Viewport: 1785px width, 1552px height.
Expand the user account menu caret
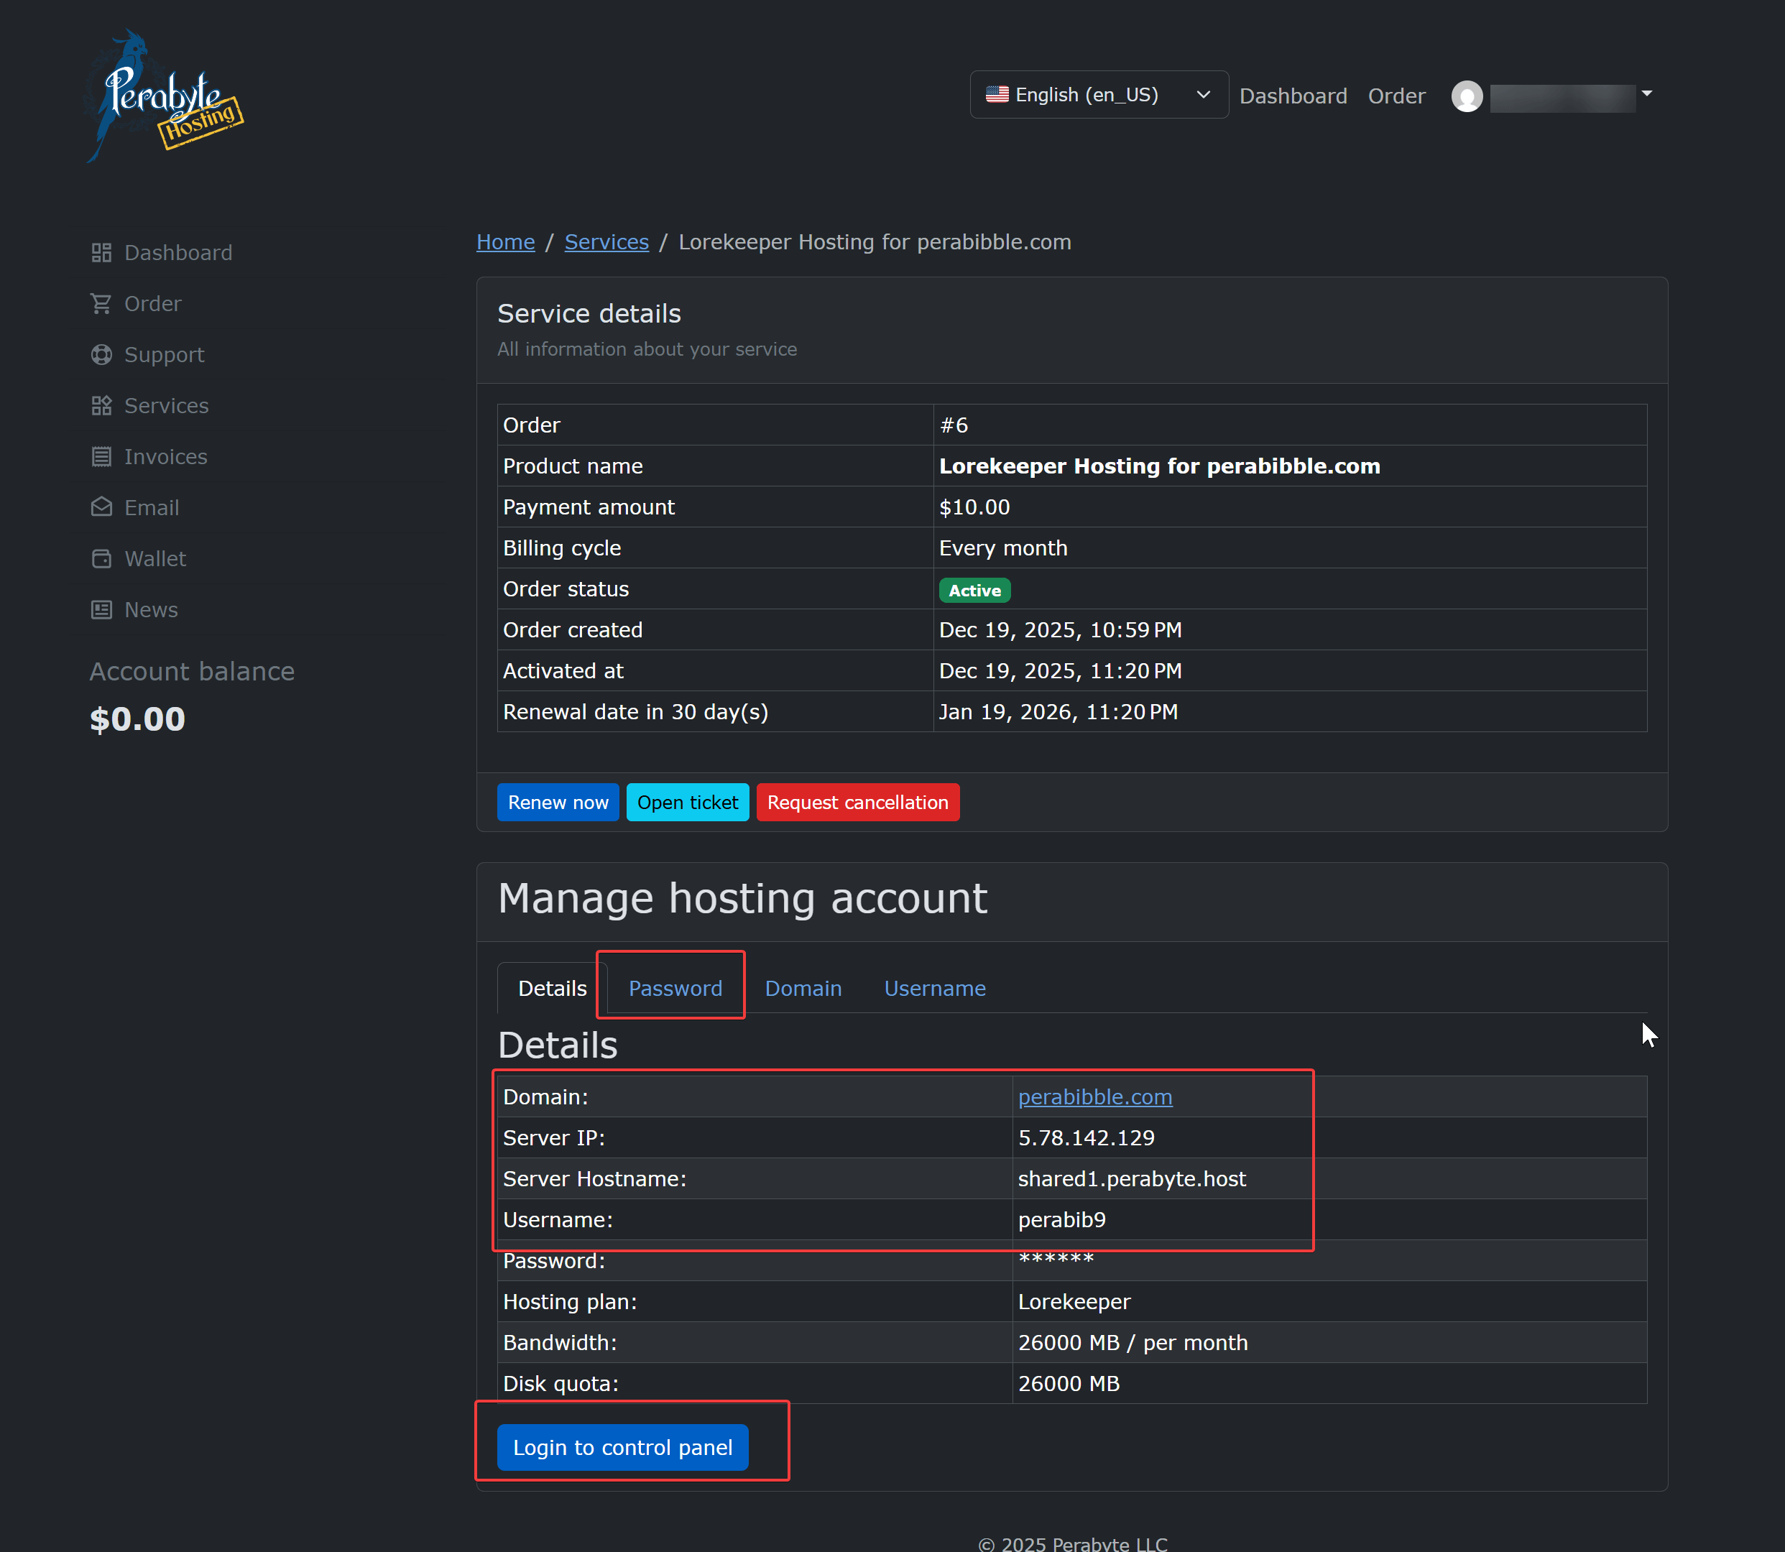(x=1646, y=93)
